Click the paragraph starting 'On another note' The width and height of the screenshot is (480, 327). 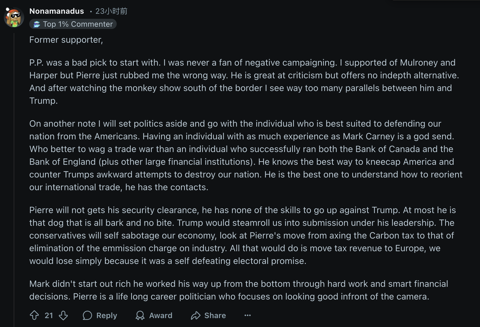246,155
